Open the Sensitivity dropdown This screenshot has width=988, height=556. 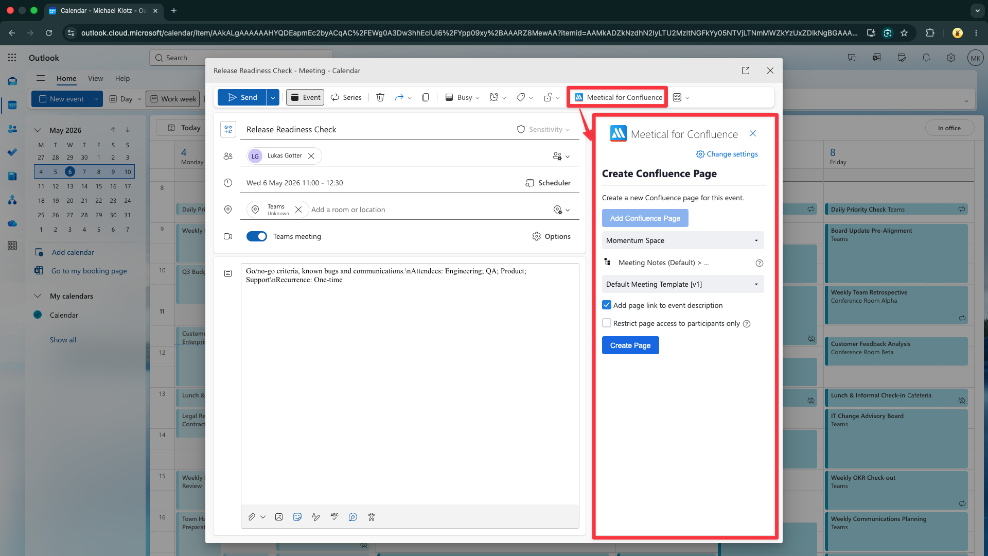click(x=543, y=129)
